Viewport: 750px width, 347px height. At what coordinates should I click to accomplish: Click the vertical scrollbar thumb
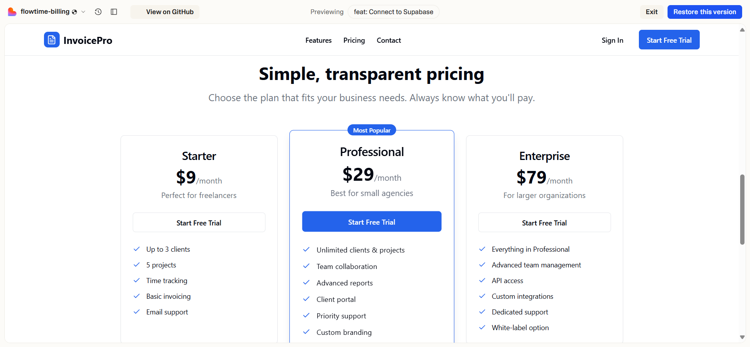[x=742, y=209]
